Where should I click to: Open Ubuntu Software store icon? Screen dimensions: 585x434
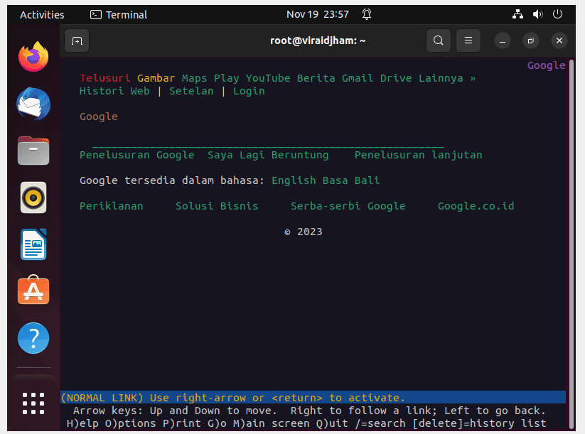pos(33,290)
